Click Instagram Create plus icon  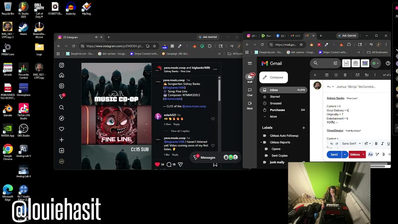(x=62, y=140)
